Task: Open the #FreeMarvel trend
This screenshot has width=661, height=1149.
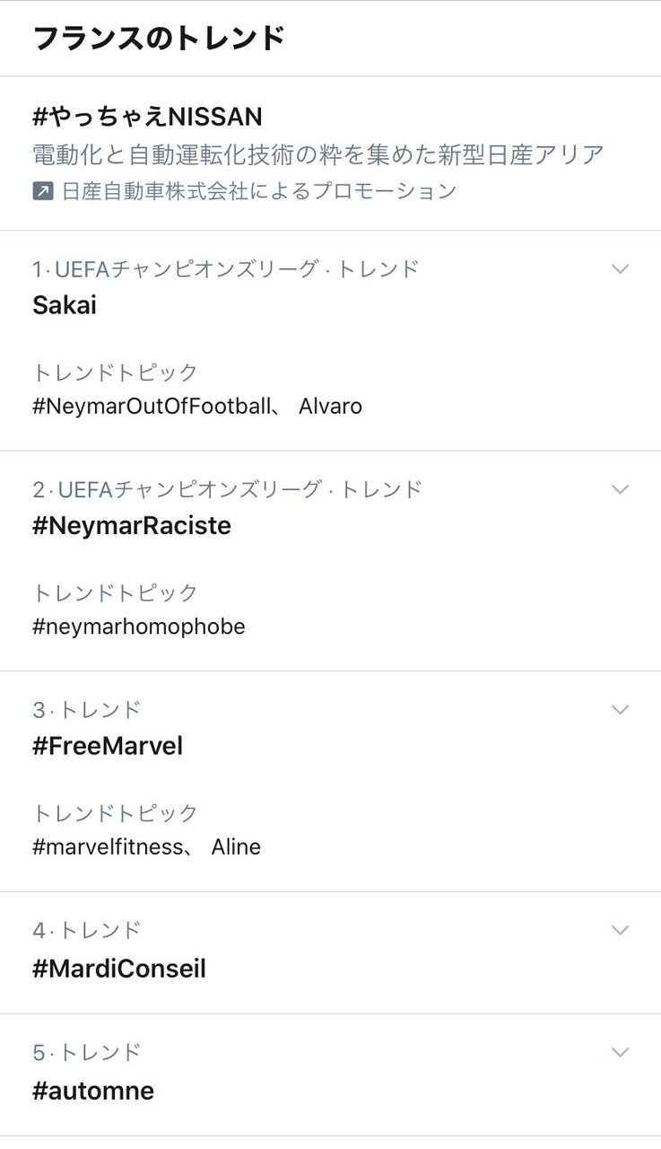Action: [108, 746]
